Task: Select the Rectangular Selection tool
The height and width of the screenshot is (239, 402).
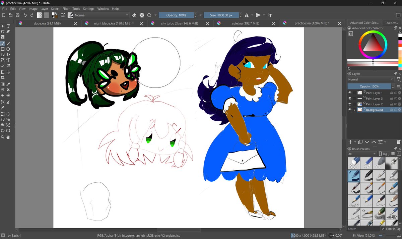Action: coord(3,114)
